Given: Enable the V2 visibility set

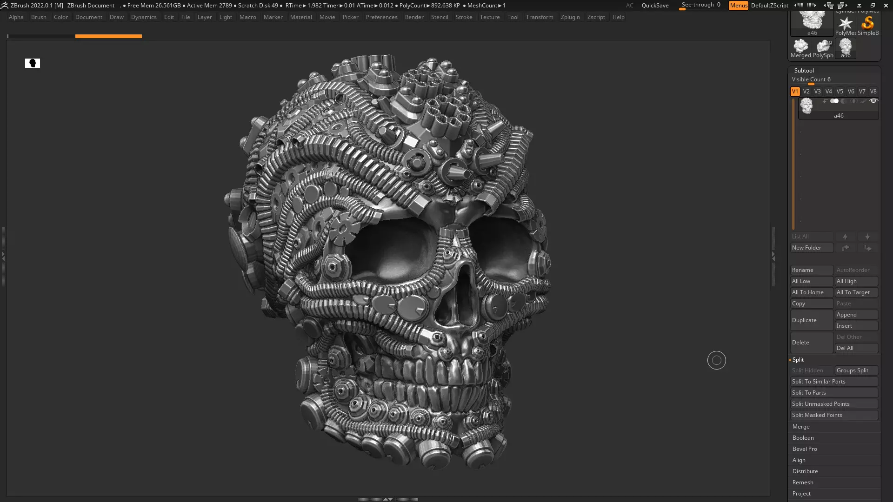Looking at the screenshot, I should pos(806,92).
